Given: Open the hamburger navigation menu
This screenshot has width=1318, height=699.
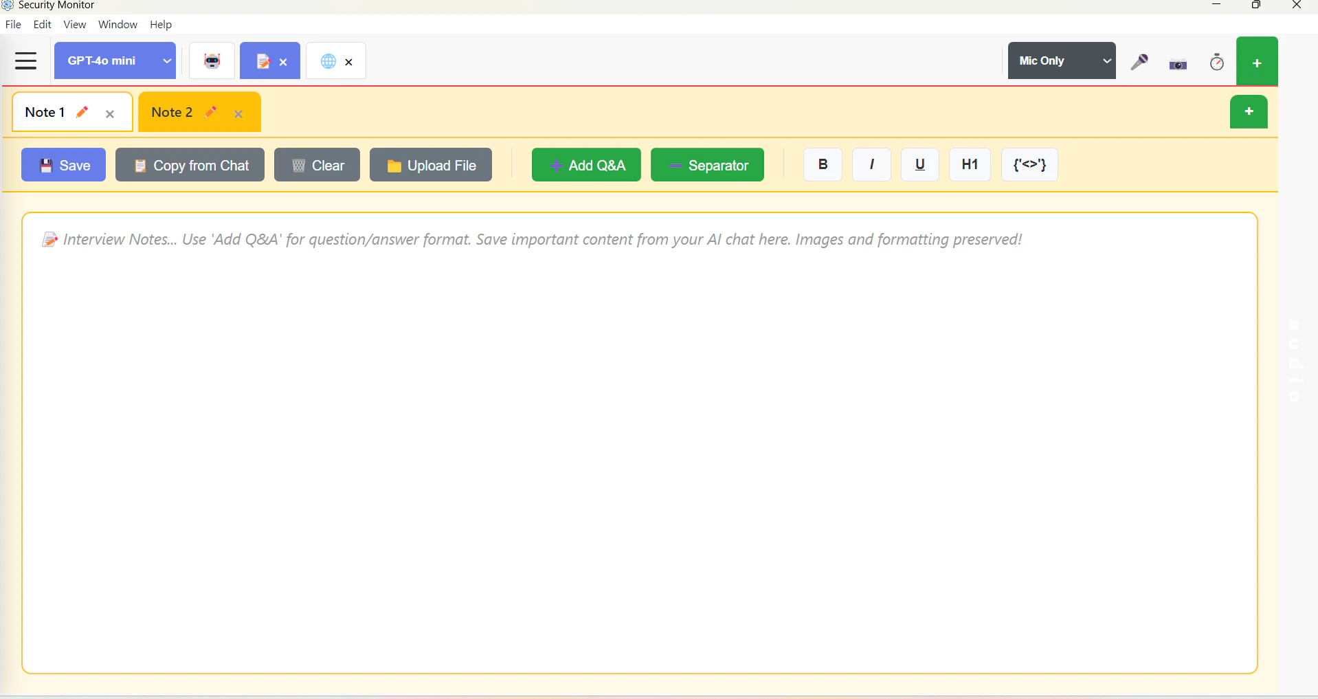Looking at the screenshot, I should pyautogui.click(x=25, y=60).
